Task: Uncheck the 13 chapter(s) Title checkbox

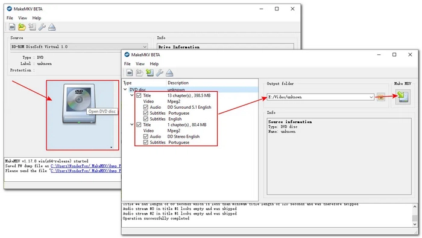Action: click(139, 95)
